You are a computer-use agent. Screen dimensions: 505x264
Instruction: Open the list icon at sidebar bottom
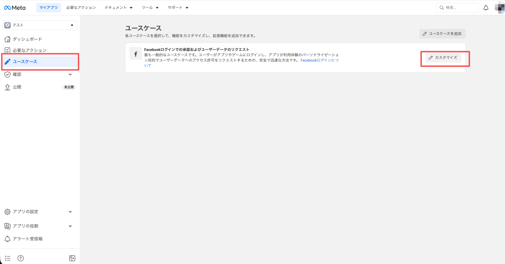tap(8, 258)
